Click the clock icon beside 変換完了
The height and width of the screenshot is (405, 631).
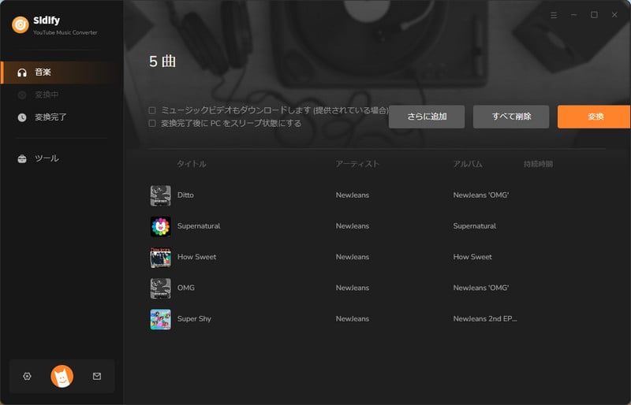[22, 117]
